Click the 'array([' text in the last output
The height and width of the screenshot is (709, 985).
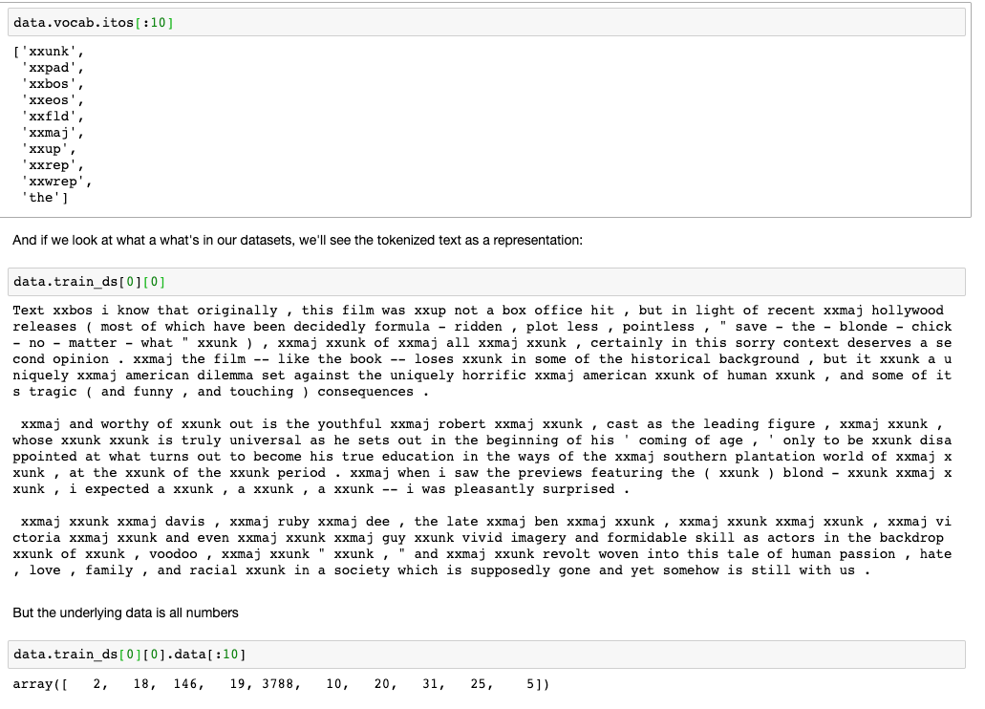pos(40,684)
